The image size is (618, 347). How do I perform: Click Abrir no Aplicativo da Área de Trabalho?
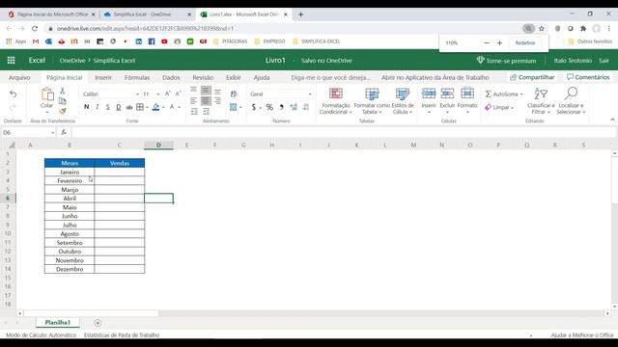[x=435, y=77]
